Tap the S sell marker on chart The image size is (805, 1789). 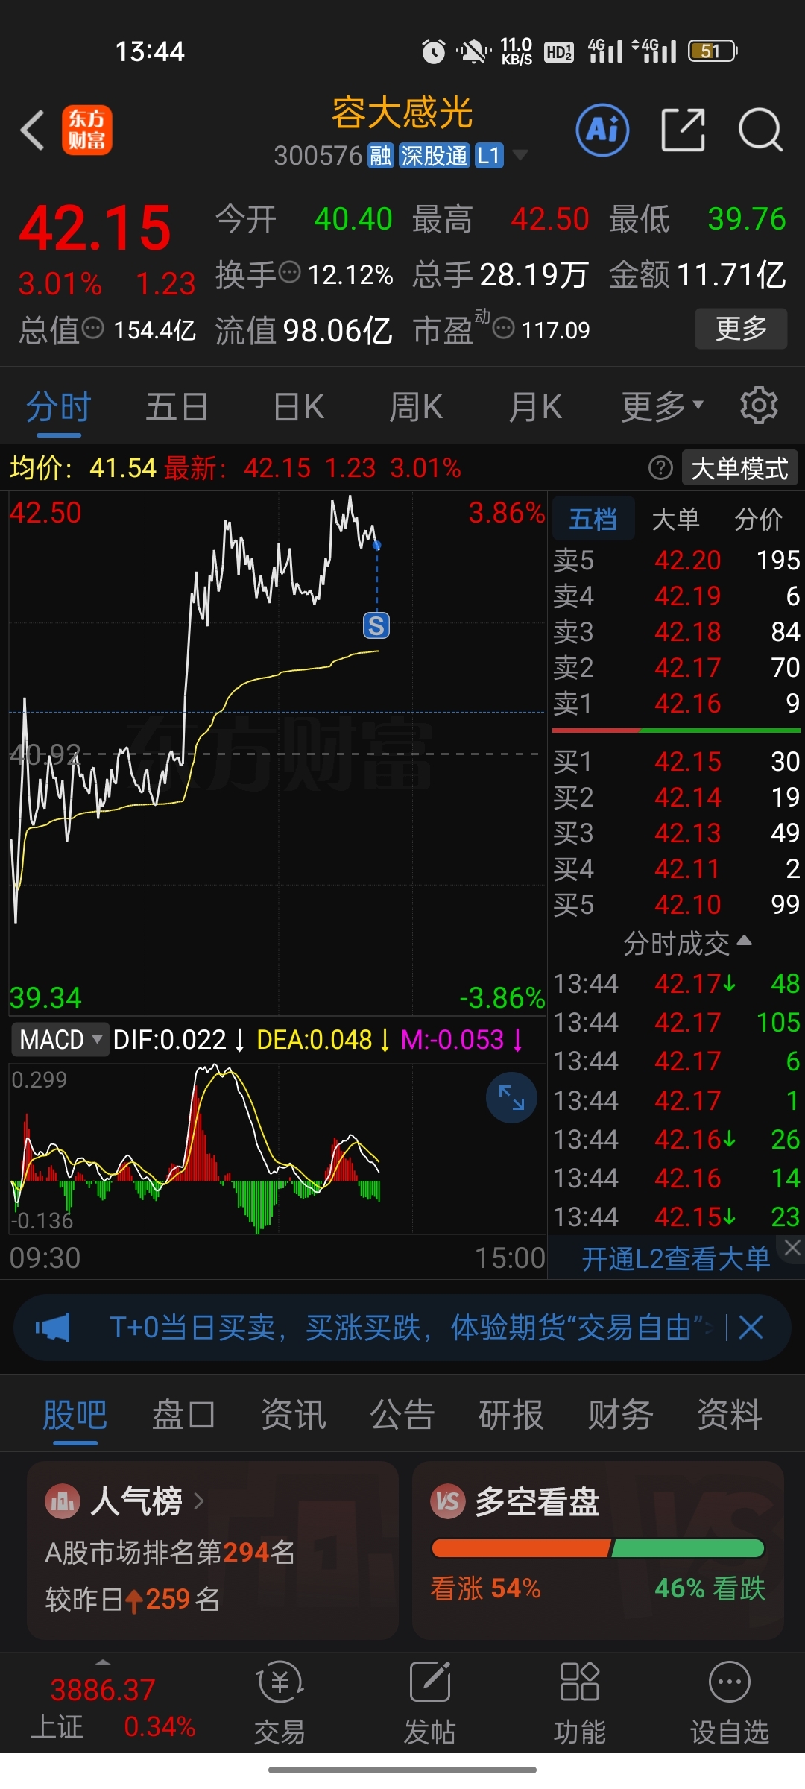(376, 625)
